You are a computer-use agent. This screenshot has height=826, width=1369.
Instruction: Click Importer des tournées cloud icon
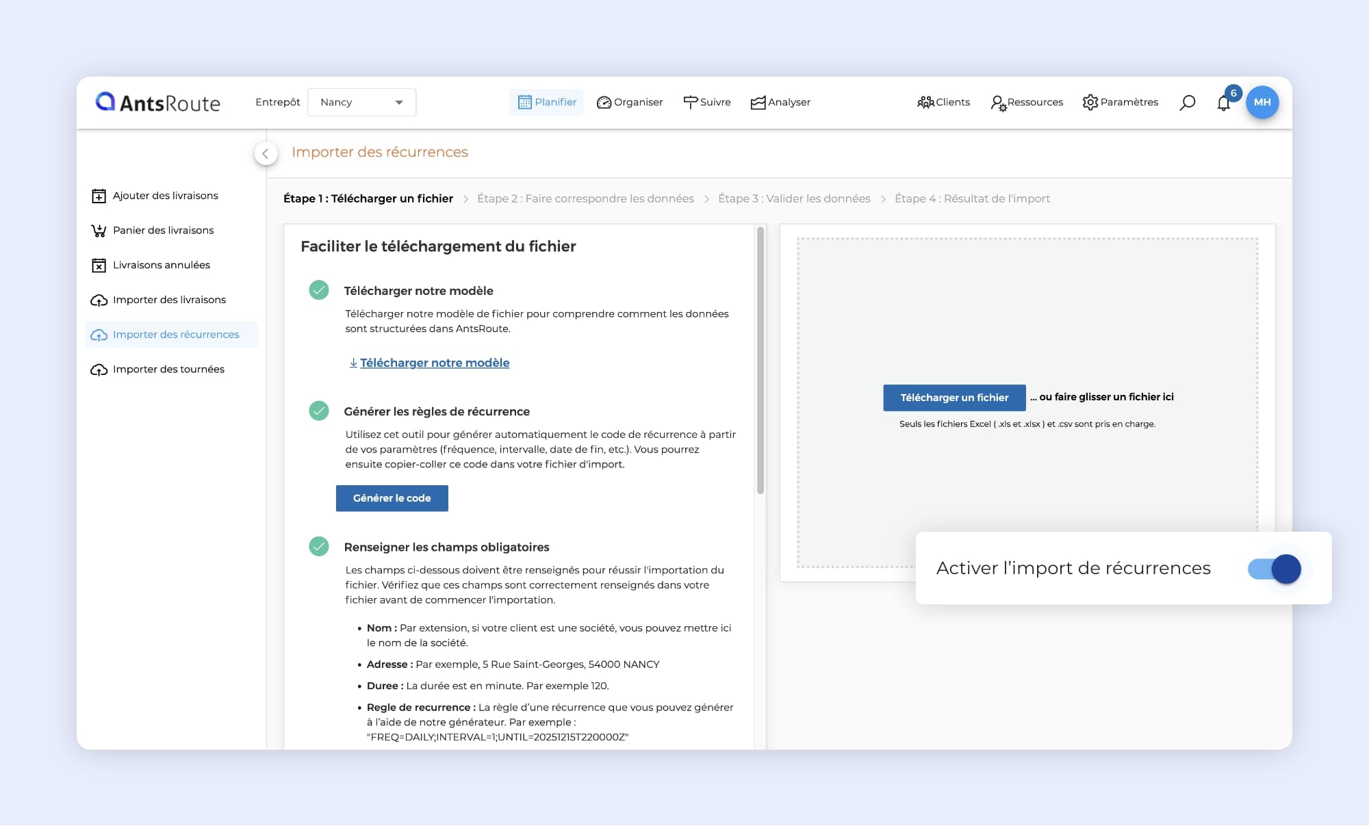coord(99,370)
